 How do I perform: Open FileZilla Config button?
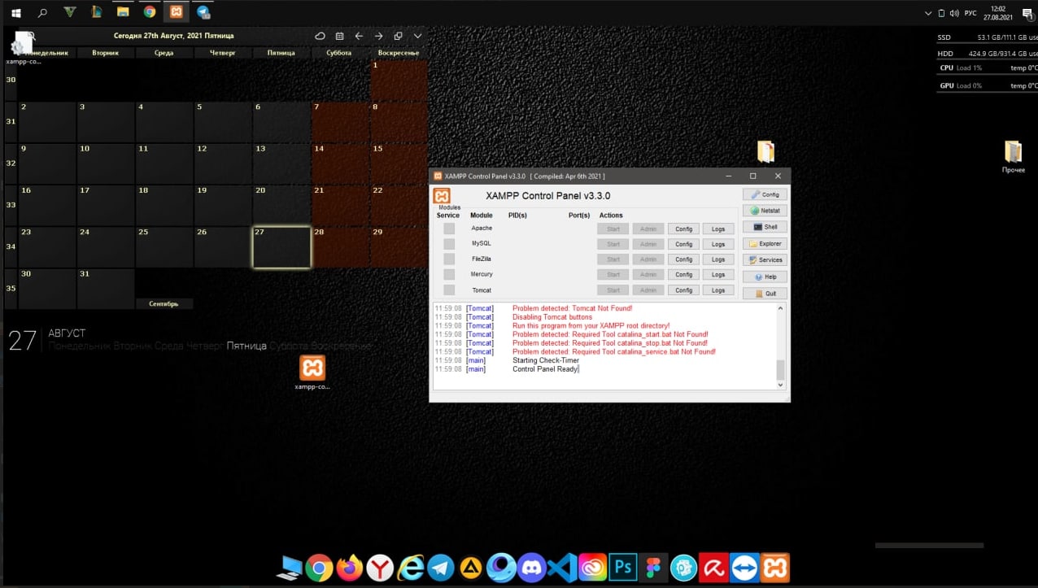(683, 259)
